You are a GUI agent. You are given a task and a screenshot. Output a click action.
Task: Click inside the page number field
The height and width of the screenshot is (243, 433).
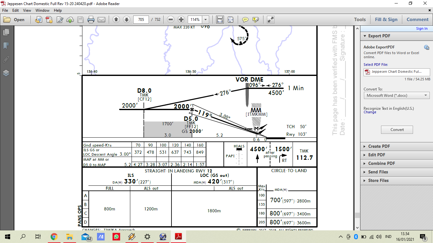pyautogui.click(x=141, y=20)
